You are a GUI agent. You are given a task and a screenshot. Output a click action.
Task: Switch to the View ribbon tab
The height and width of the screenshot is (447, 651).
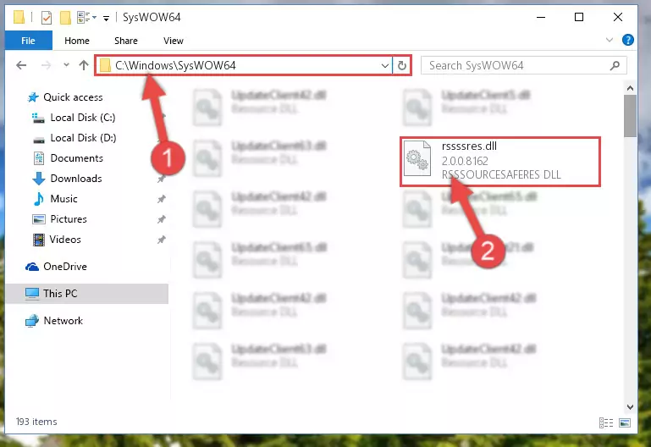(x=174, y=41)
